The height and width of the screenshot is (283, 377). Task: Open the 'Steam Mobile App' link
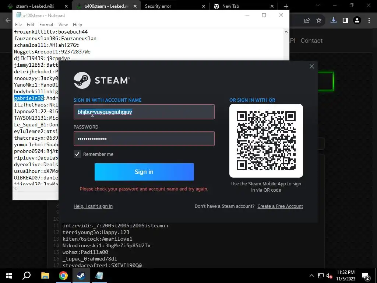click(267, 184)
